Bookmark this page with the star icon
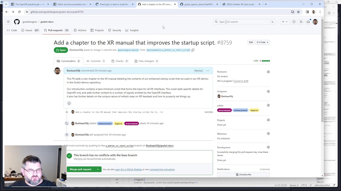This screenshot has width=341, height=191. (298, 12)
